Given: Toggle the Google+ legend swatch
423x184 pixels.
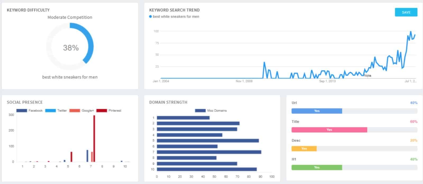Looking at the screenshot, I should 75,111.
